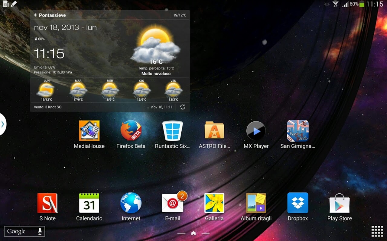Tap the Molto nuvoloso condition text
Viewport: 387px width, 241px height.
156,74
